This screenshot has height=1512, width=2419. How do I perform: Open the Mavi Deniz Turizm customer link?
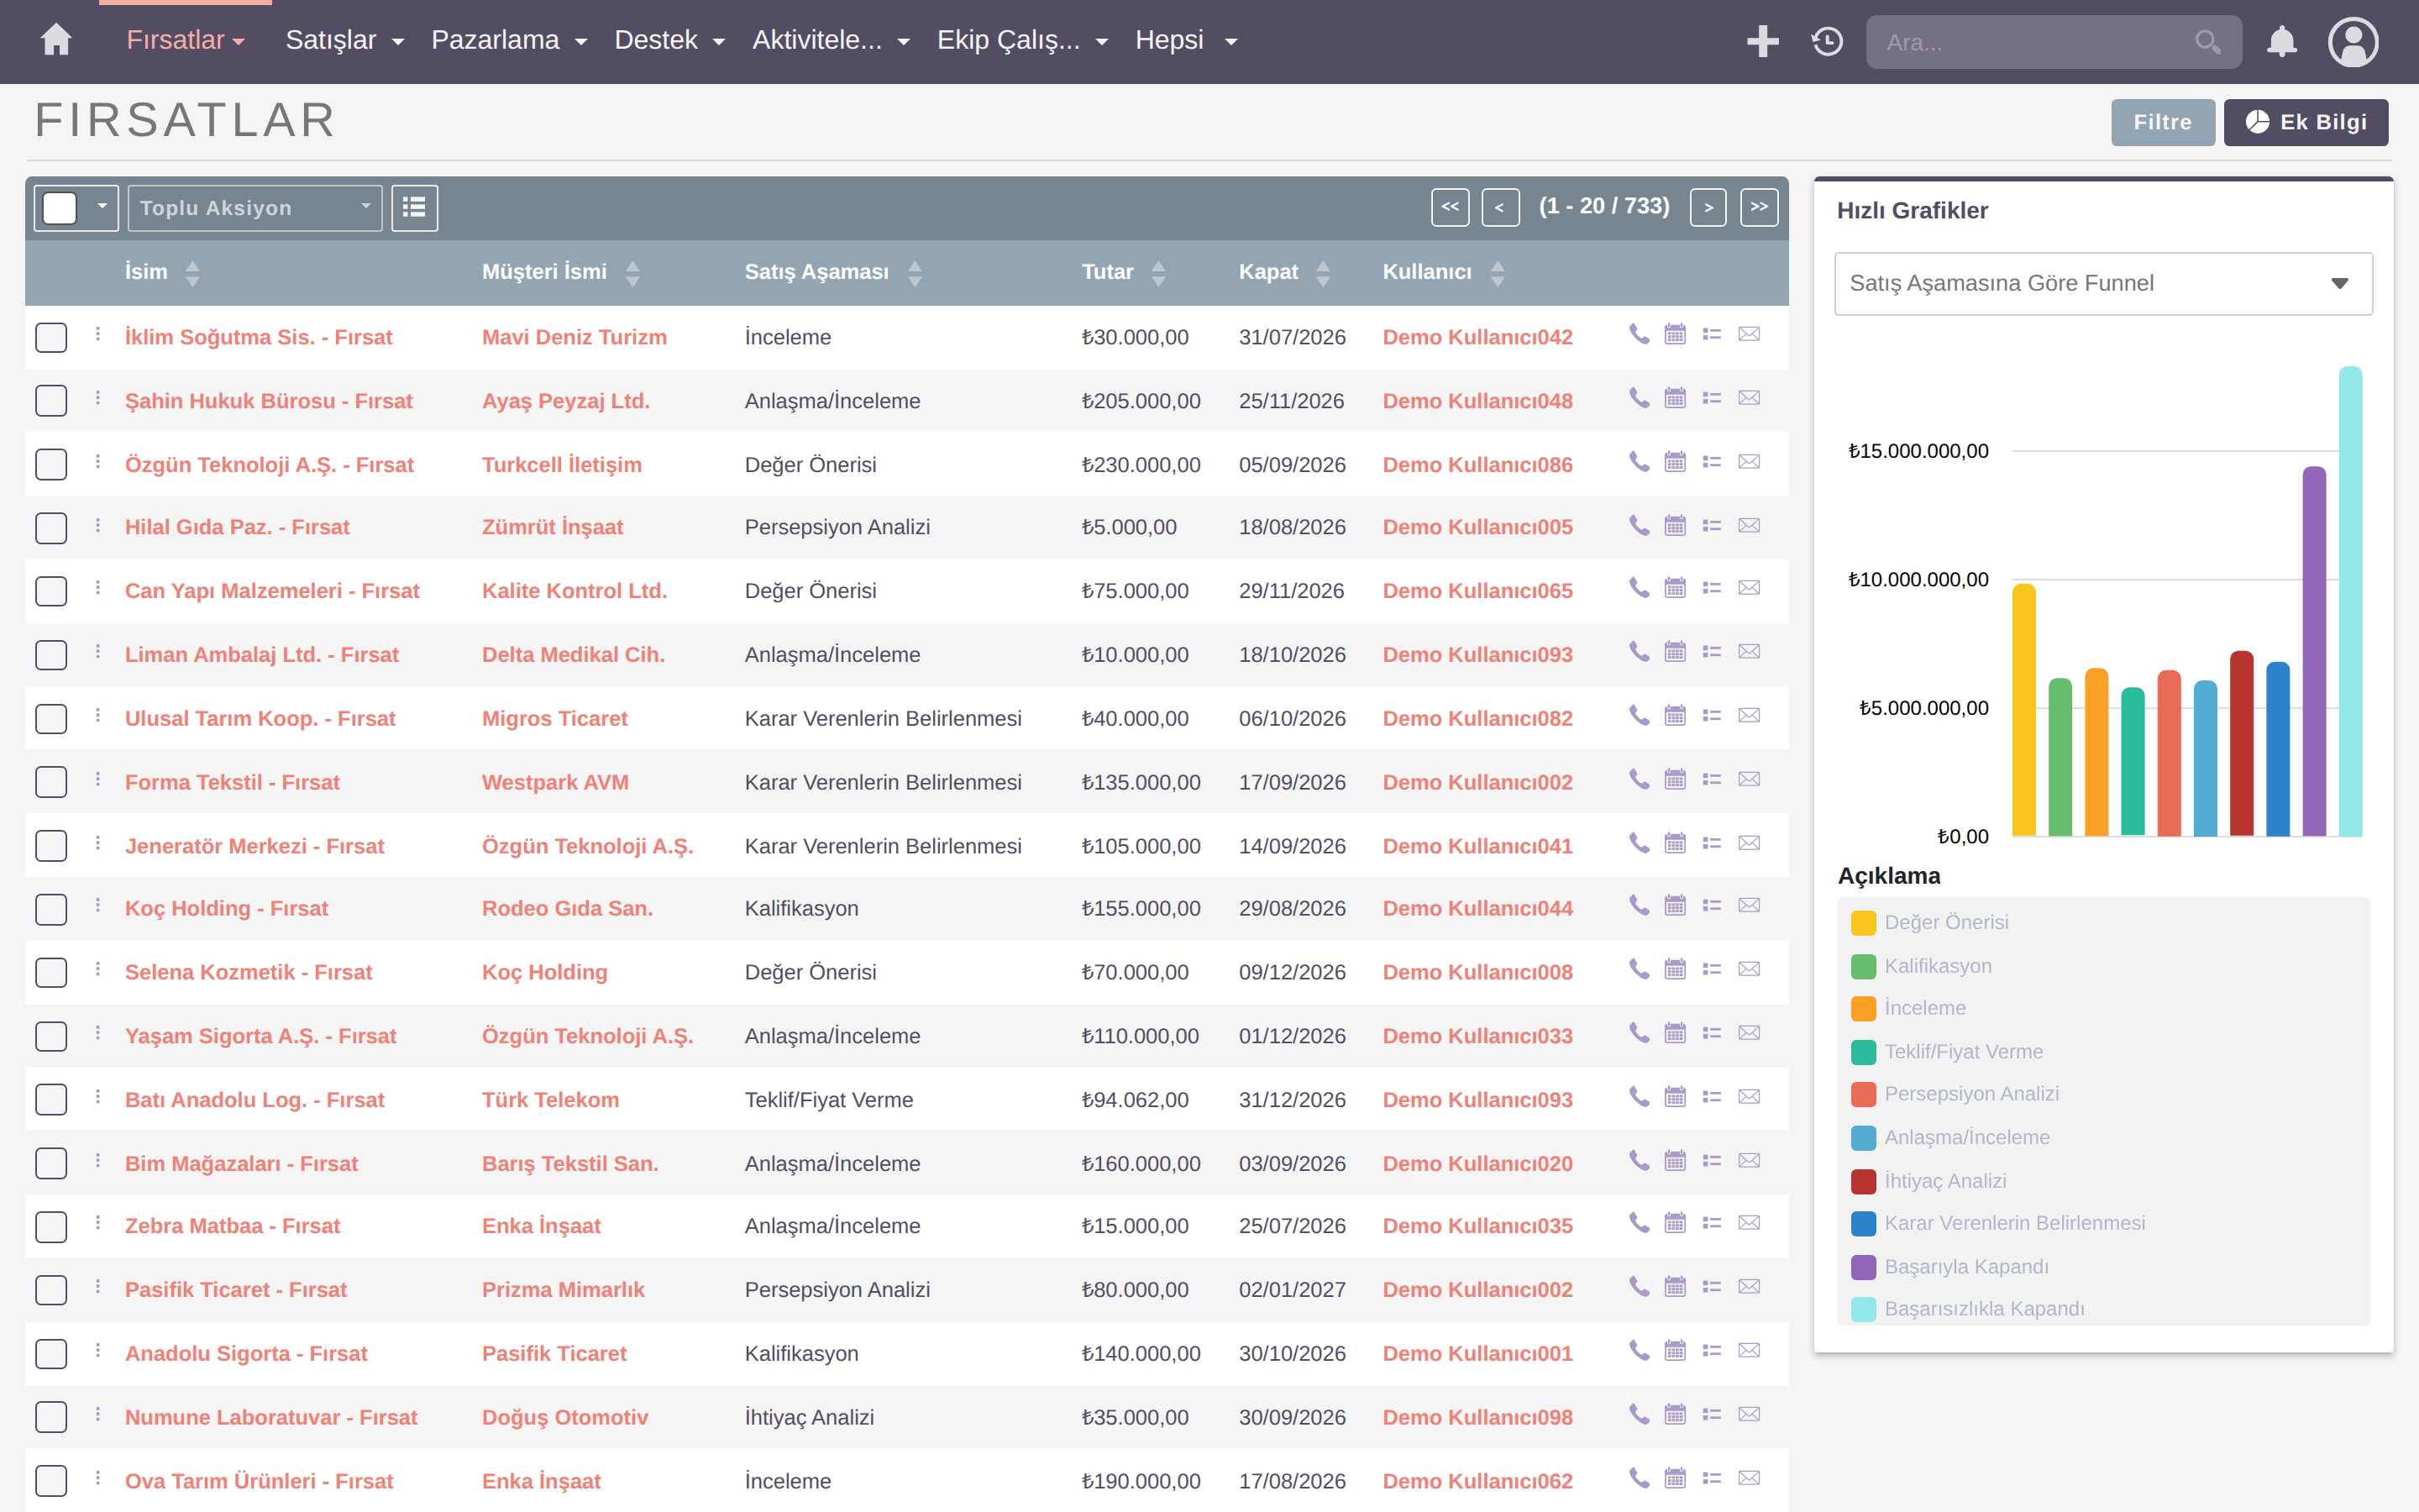click(x=574, y=337)
